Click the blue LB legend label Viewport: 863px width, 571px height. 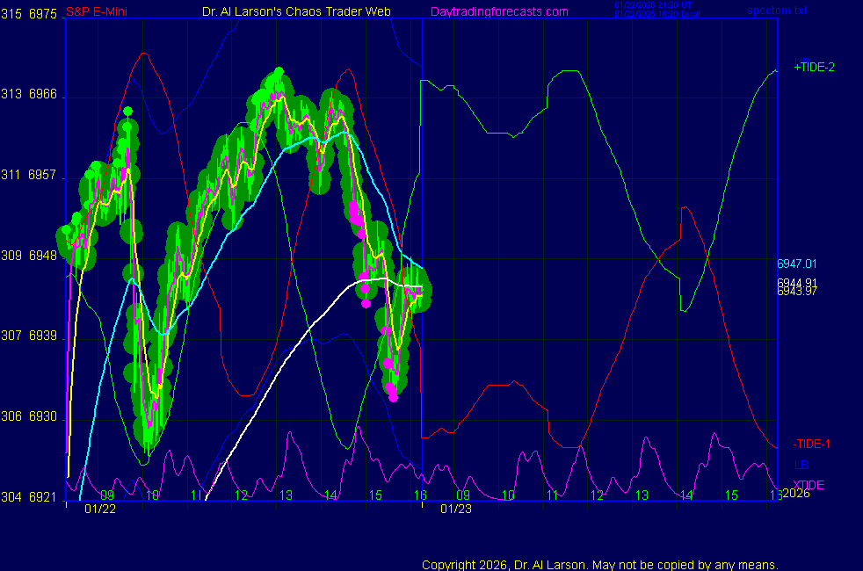[x=801, y=465]
